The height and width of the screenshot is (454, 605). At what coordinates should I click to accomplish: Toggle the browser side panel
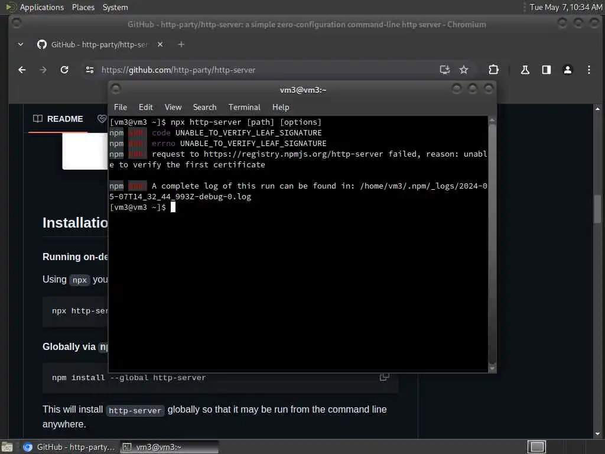coord(546,70)
